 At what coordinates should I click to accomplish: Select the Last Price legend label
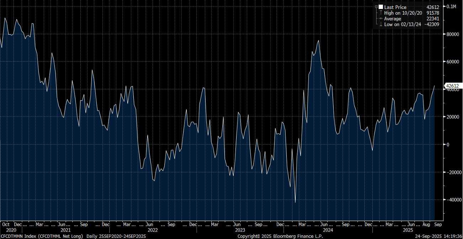[394, 7]
